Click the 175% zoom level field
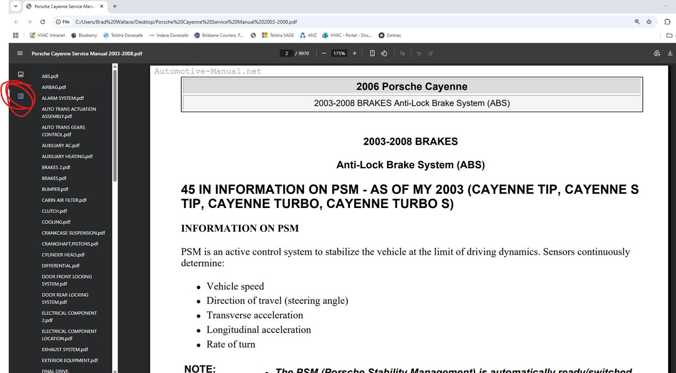676x373 pixels. point(339,53)
